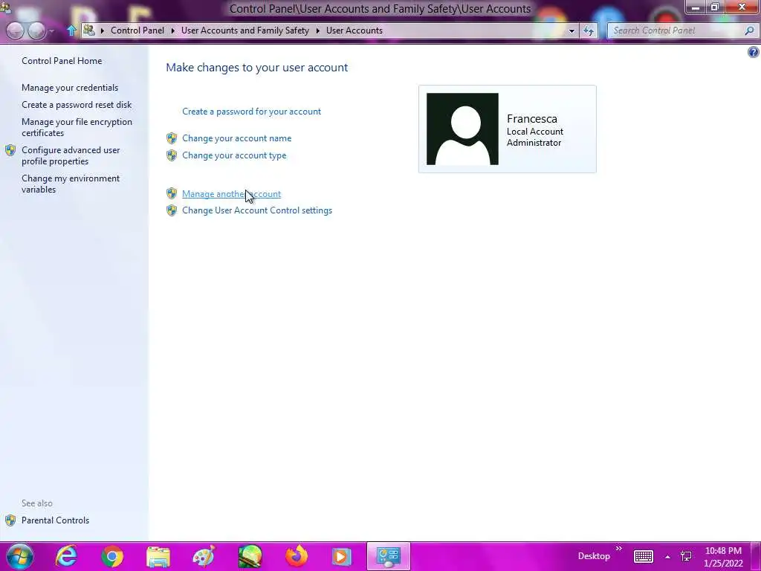Open Manage your credentials
This screenshot has height=571, width=761.
pyautogui.click(x=70, y=88)
